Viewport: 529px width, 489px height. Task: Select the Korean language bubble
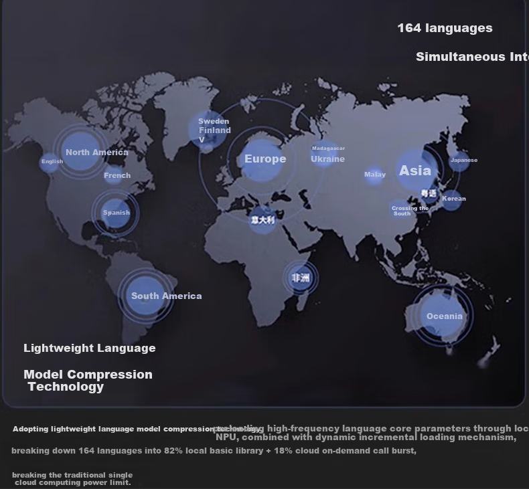point(451,200)
